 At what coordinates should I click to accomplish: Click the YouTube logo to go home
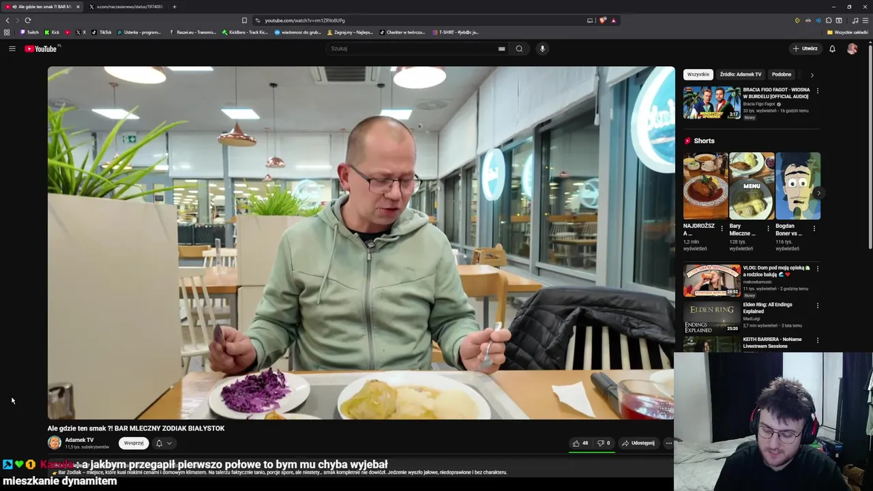(41, 48)
